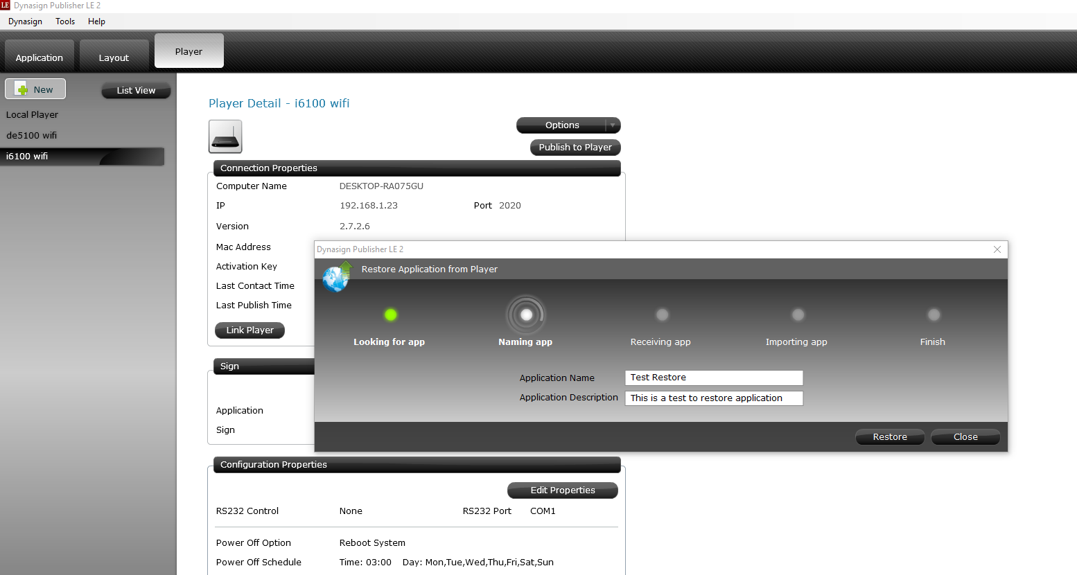The image size is (1077, 575).
Task: Click the Sign section header
Action: [264, 366]
